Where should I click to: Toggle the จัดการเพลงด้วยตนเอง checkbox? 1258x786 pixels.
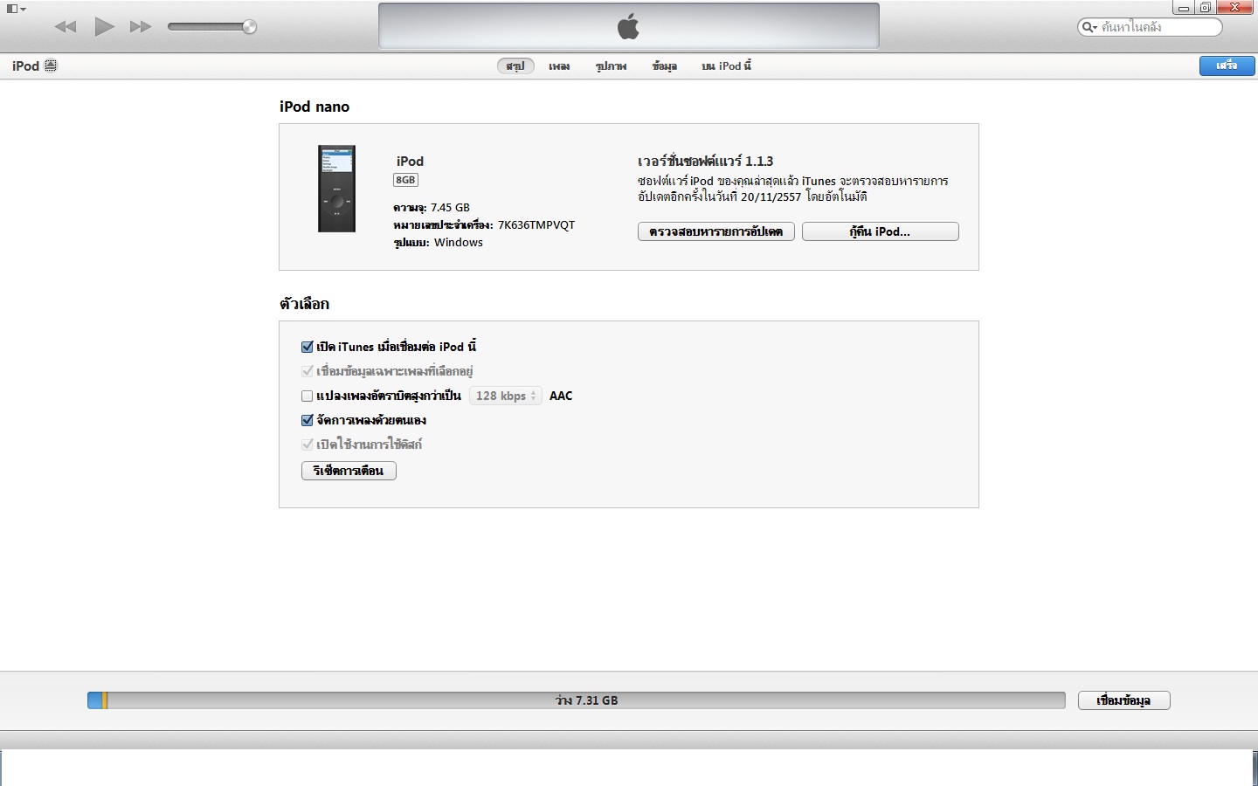307,420
